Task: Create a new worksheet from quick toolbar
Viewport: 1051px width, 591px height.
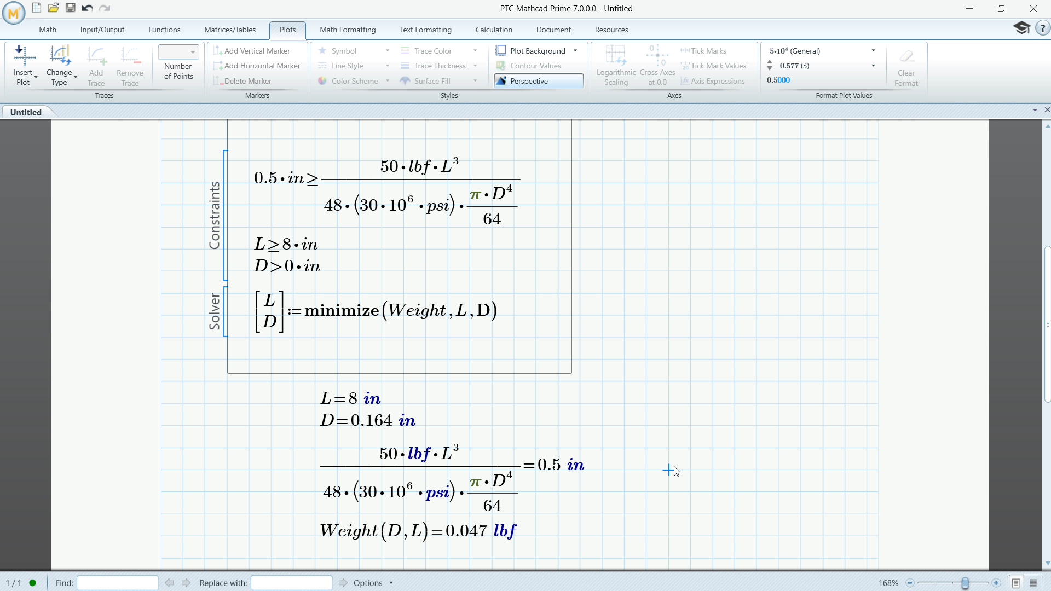Action: coord(36,8)
